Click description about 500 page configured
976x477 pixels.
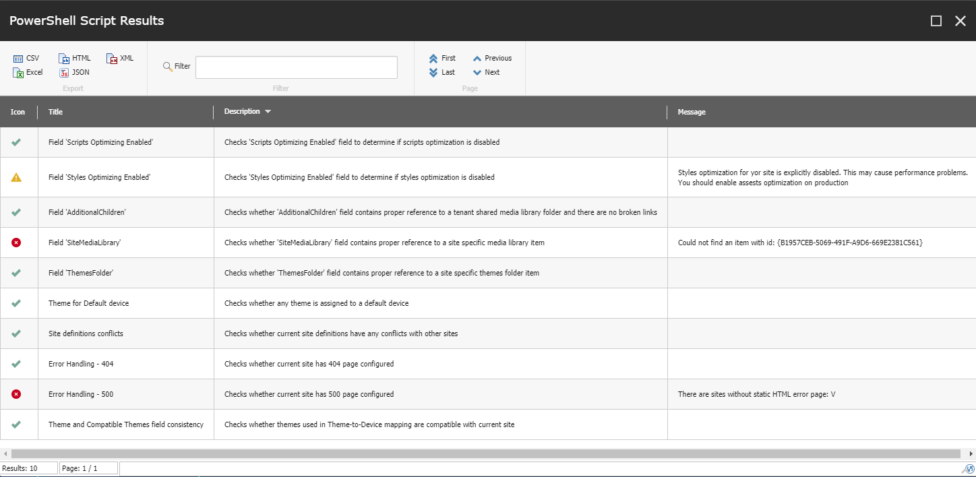(309, 395)
